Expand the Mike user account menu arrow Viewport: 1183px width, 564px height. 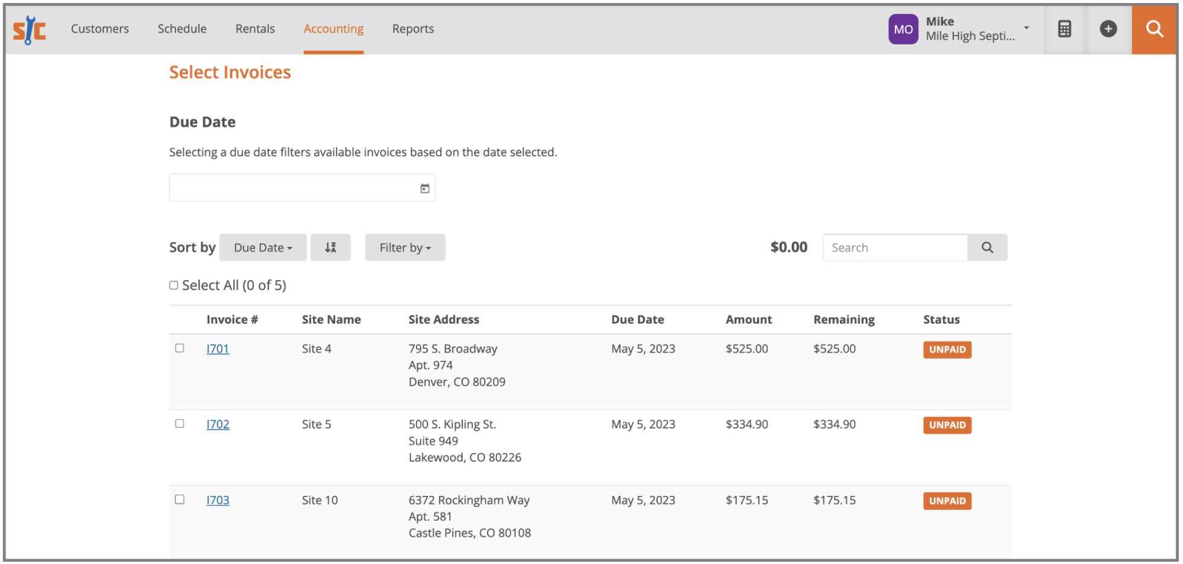tap(1026, 28)
